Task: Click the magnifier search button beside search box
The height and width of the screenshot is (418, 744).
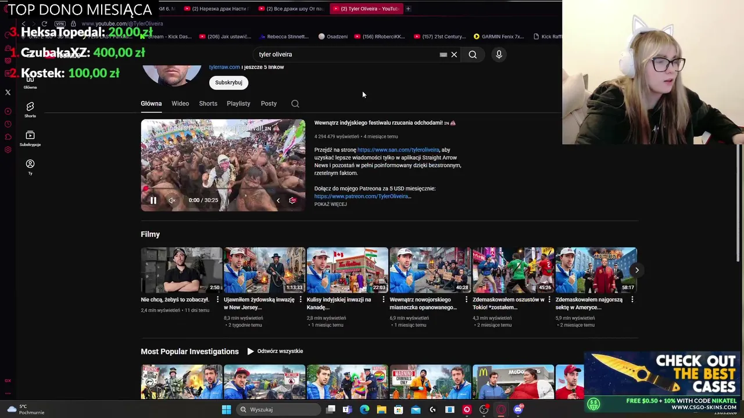Action: pos(473,55)
